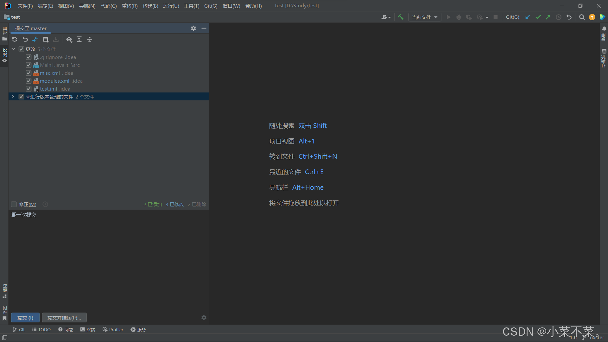Rollback via toolbar undo icon

point(569,17)
